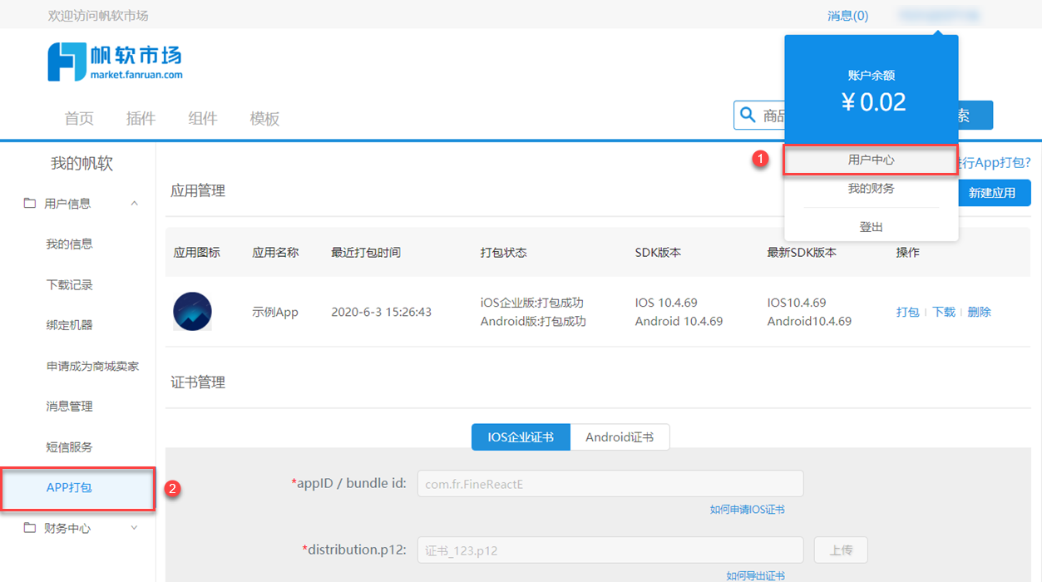Open 下载记录 in sidebar
1042x582 pixels.
click(69, 284)
